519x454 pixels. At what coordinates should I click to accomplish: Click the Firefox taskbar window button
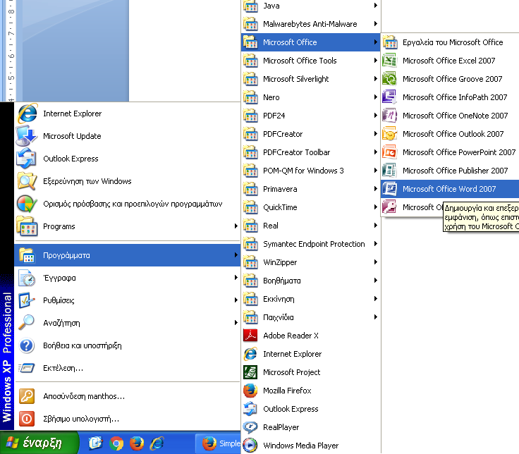click(219, 443)
